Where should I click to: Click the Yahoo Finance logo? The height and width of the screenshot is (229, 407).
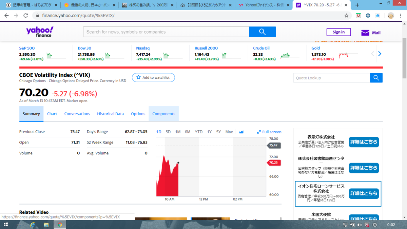point(40,32)
